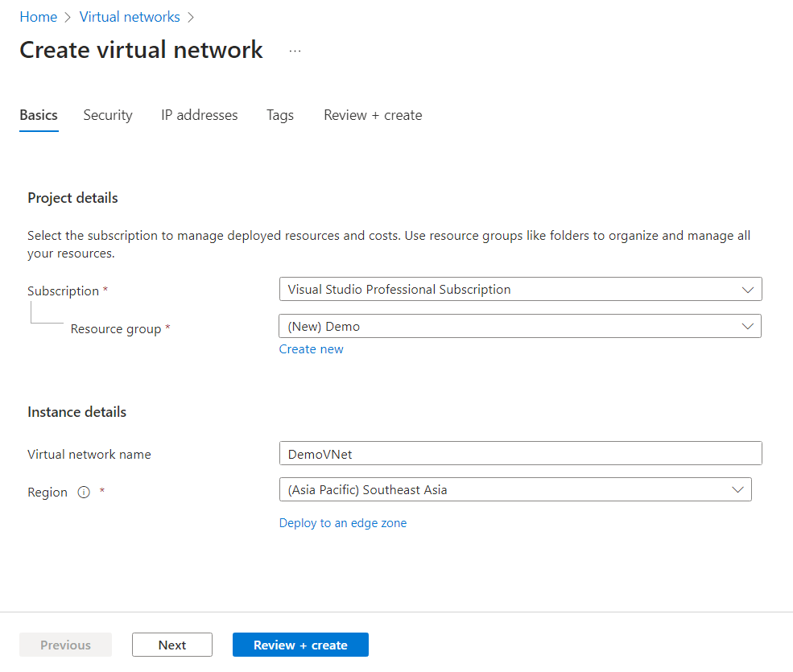
Task: Select the Tags tab
Action: coord(279,115)
